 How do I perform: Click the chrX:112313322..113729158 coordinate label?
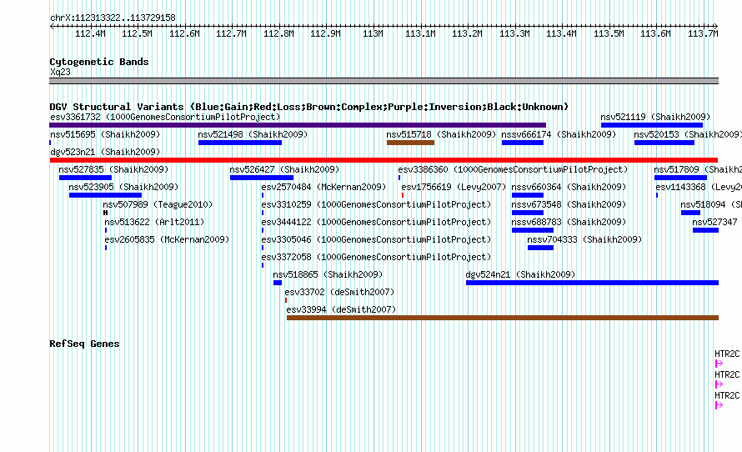(x=113, y=18)
